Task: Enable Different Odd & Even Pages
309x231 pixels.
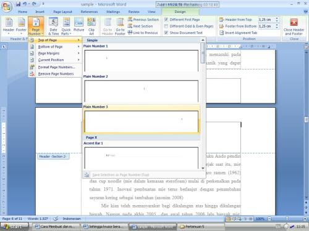Action: tap(166, 26)
